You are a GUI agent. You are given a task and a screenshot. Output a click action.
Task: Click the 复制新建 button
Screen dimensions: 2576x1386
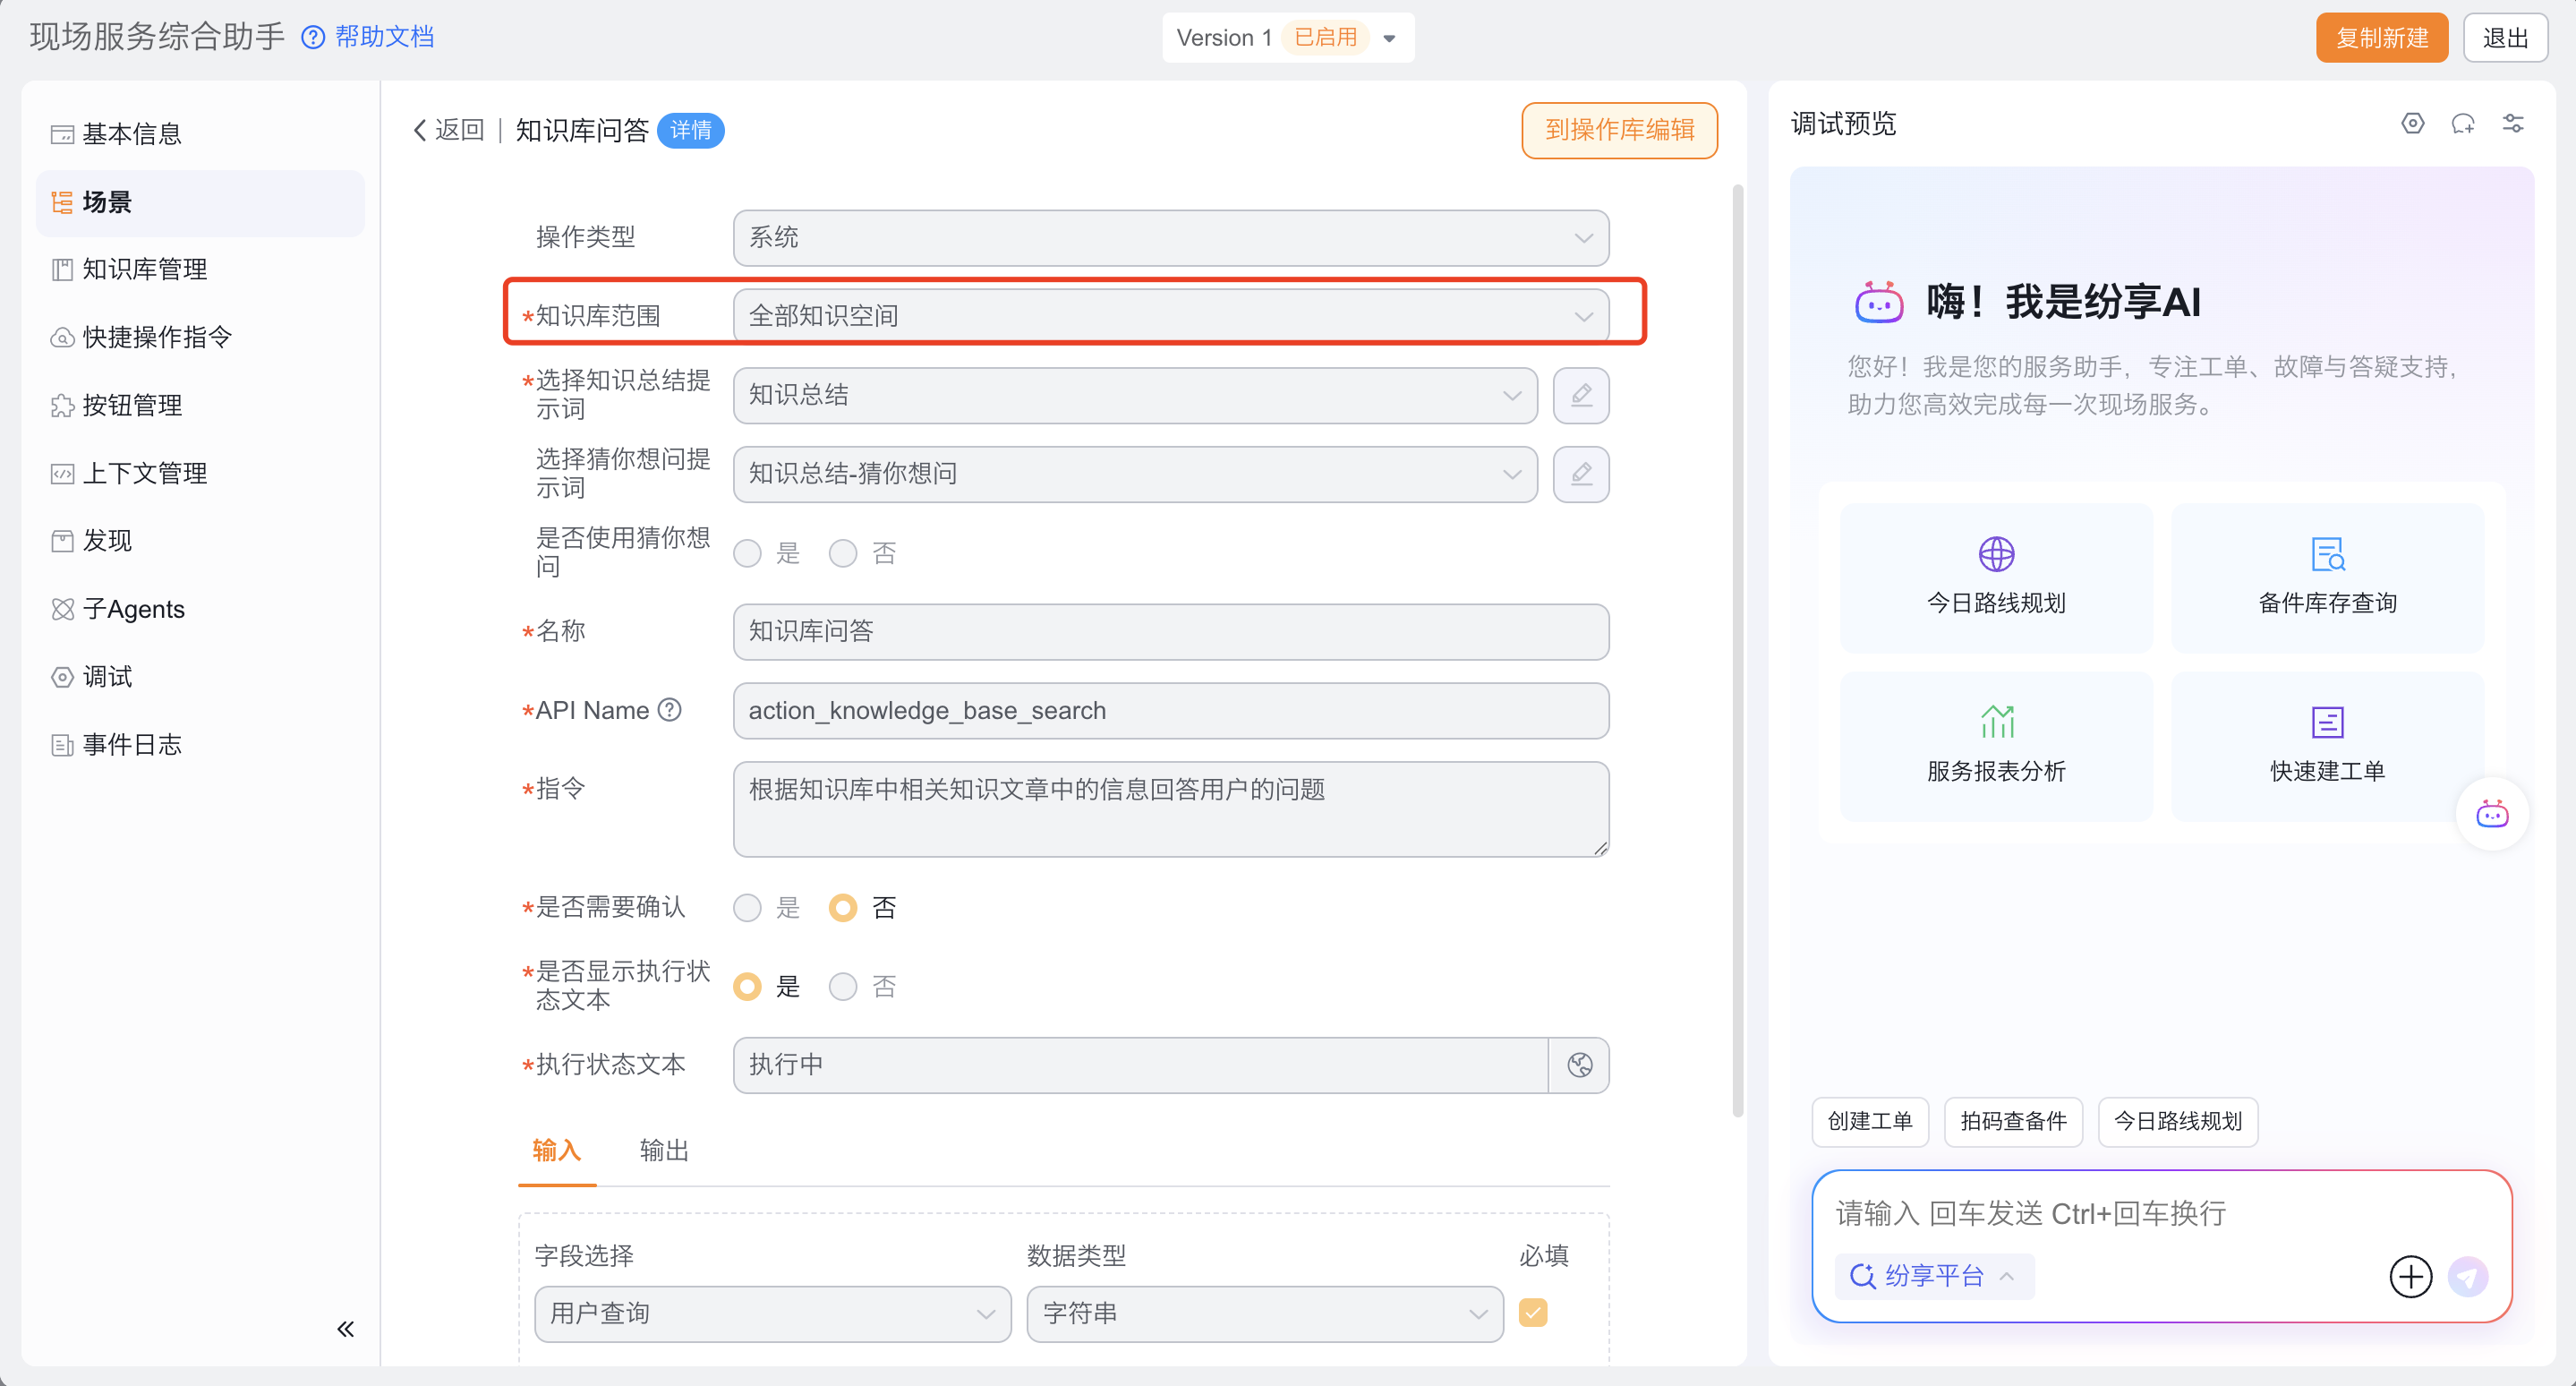pos(2381,38)
